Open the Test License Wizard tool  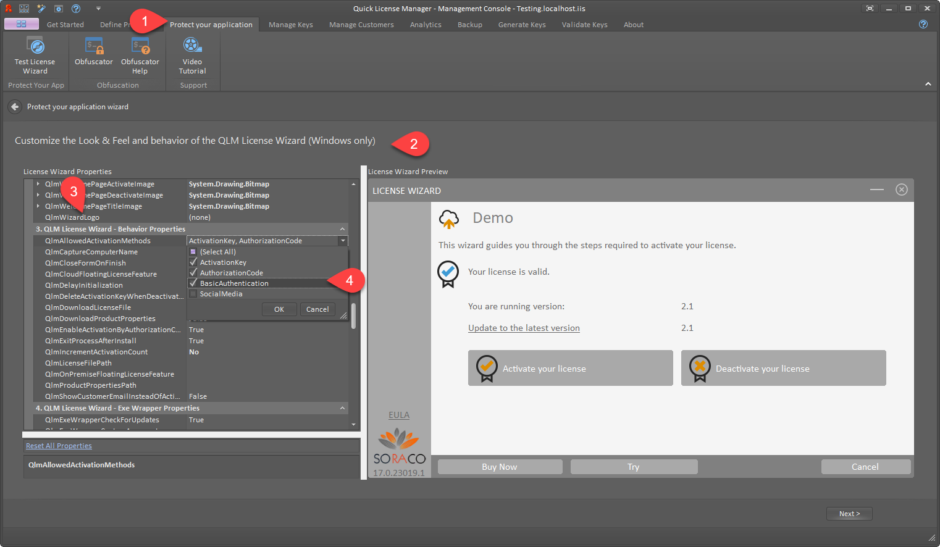[x=35, y=56]
